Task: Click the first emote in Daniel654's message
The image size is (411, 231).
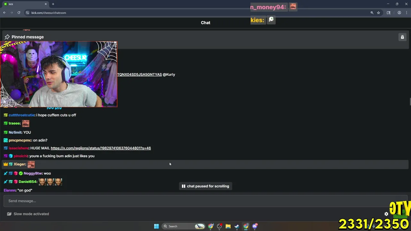Action: point(42,182)
